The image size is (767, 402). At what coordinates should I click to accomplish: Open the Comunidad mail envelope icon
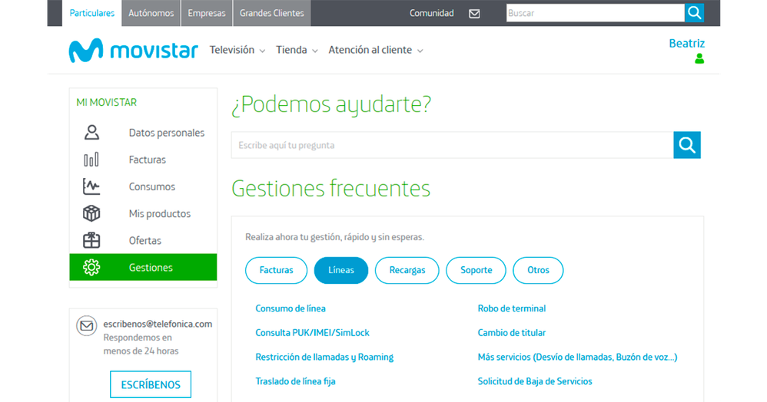point(474,13)
